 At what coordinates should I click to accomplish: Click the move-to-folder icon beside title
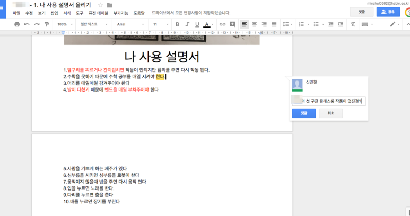[x=110, y=5]
